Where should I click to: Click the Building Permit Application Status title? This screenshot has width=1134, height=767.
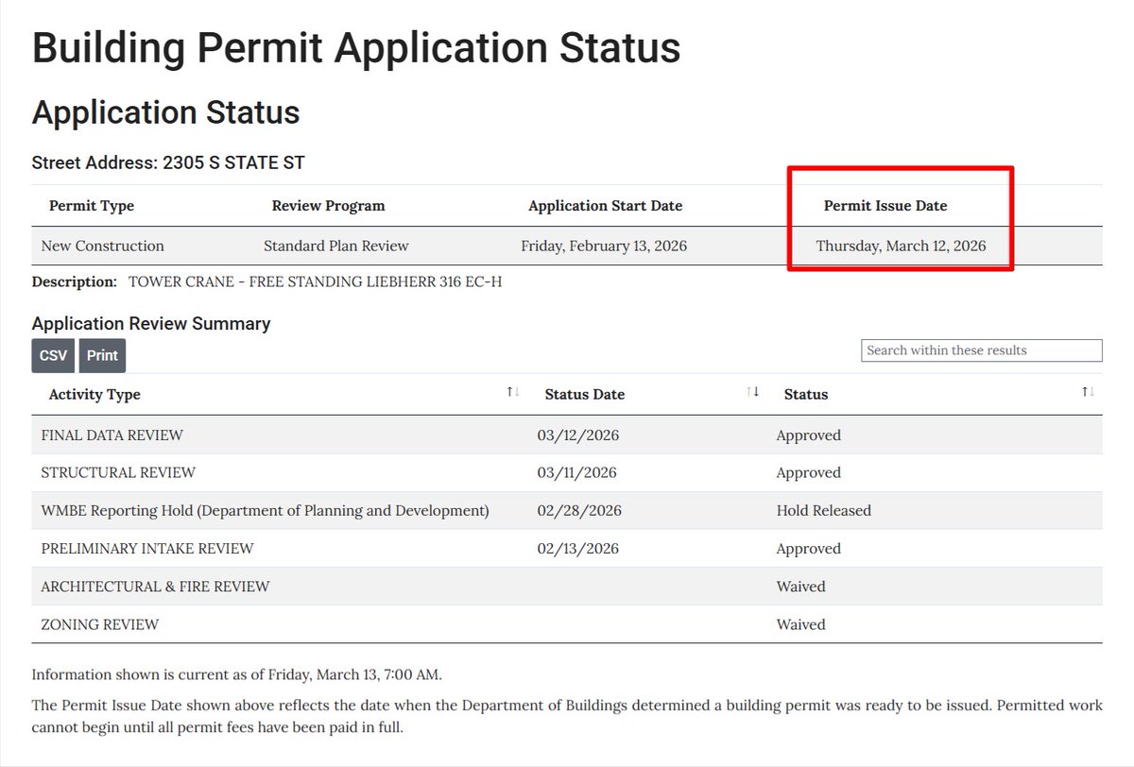pyautogui.click(x=356, y=48)
